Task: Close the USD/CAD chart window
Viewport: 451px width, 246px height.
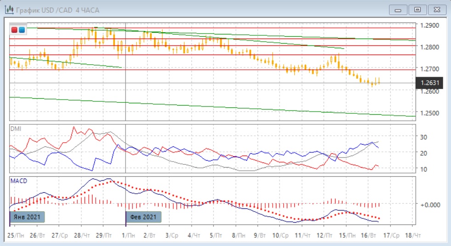Action: (437, 10)
